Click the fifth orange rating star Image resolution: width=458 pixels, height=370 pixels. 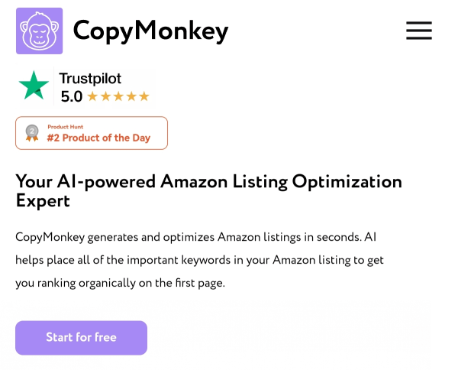(x=144, y=96)
